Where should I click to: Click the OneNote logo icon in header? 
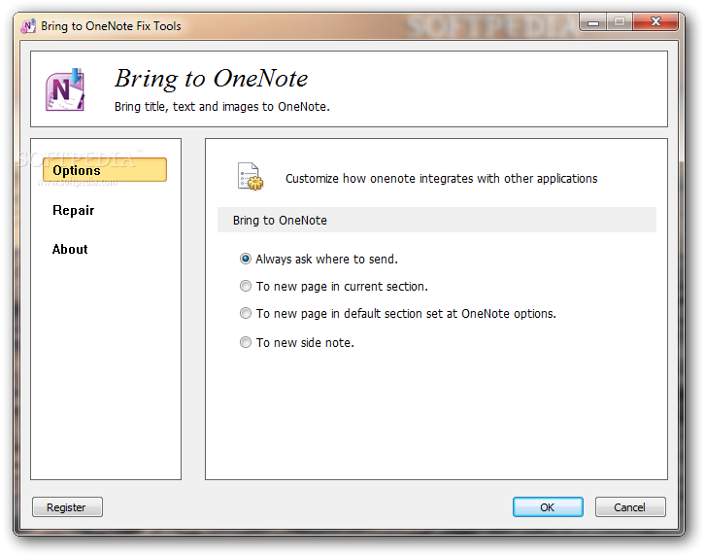tap(65, 89)
